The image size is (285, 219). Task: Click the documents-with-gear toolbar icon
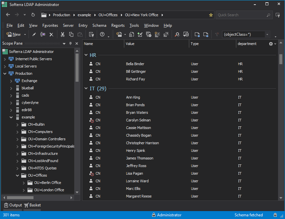(x=149, y=34)
